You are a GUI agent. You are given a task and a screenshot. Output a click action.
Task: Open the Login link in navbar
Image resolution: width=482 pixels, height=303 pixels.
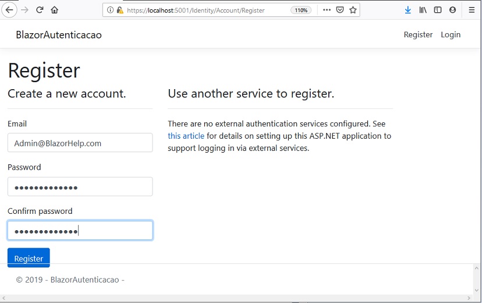451,34
